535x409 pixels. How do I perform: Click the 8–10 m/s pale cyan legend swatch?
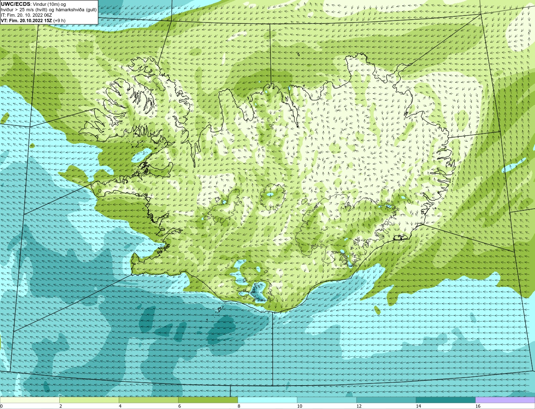[267, 400]
